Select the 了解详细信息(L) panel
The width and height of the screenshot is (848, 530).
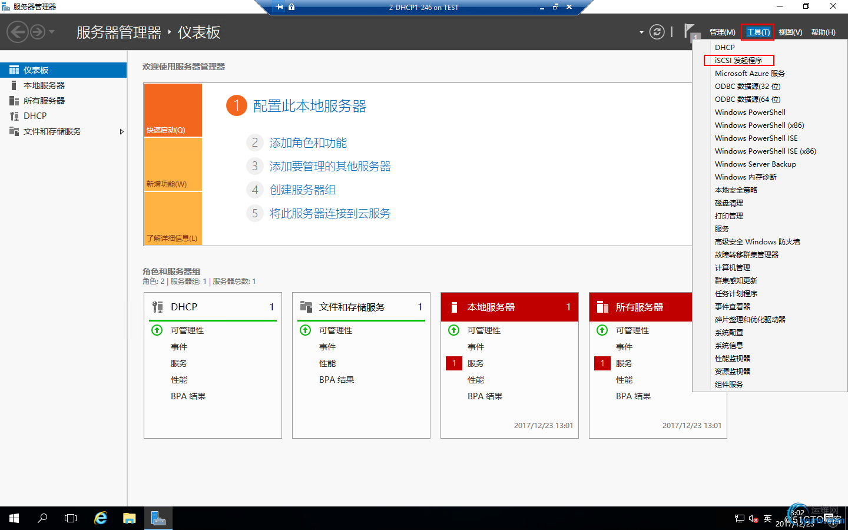(x=173, y=218)
